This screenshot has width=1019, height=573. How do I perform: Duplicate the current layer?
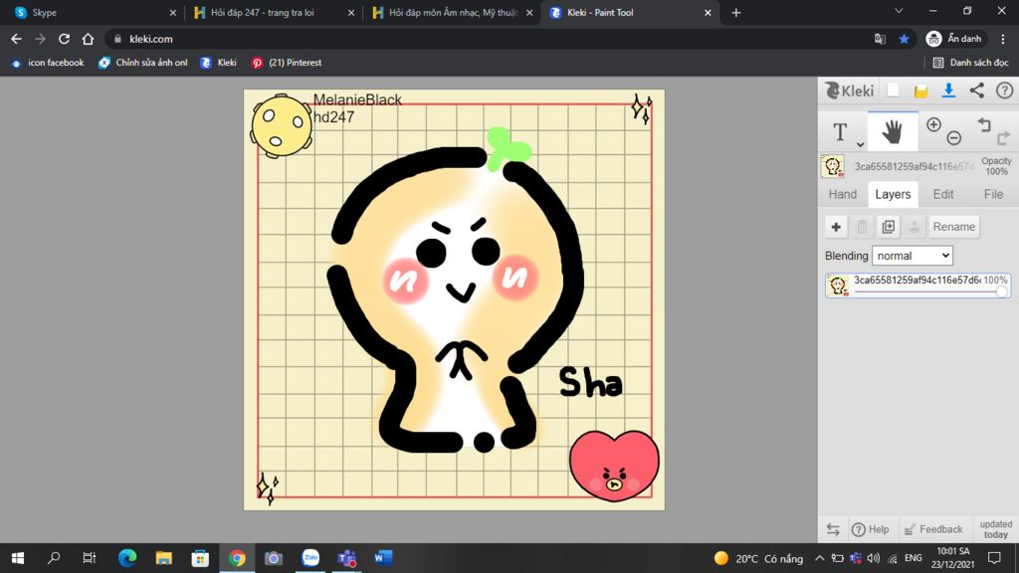[889, 227]
